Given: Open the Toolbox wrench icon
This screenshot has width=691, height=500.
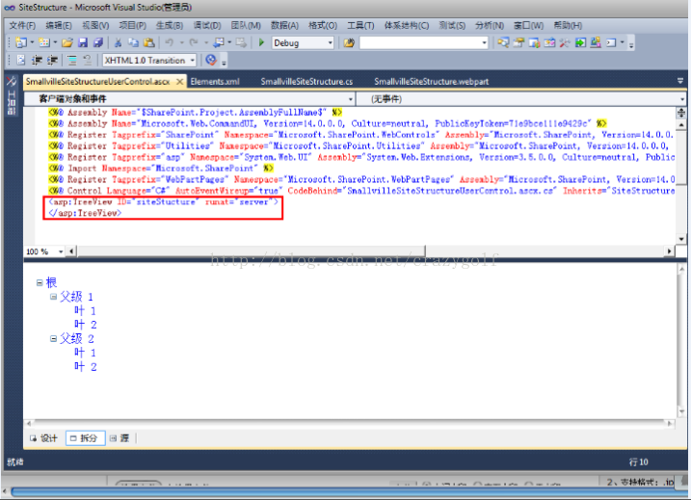Looking at the screenshot, I should [565, 42].
